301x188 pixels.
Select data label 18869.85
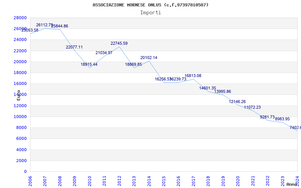pyautogui.click(x=134, y=64)
